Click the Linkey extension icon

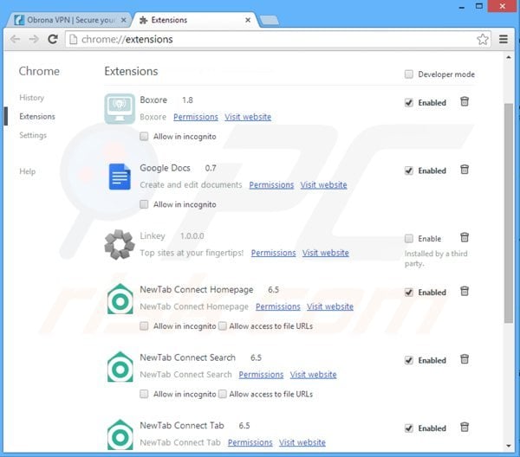[120, 244]
